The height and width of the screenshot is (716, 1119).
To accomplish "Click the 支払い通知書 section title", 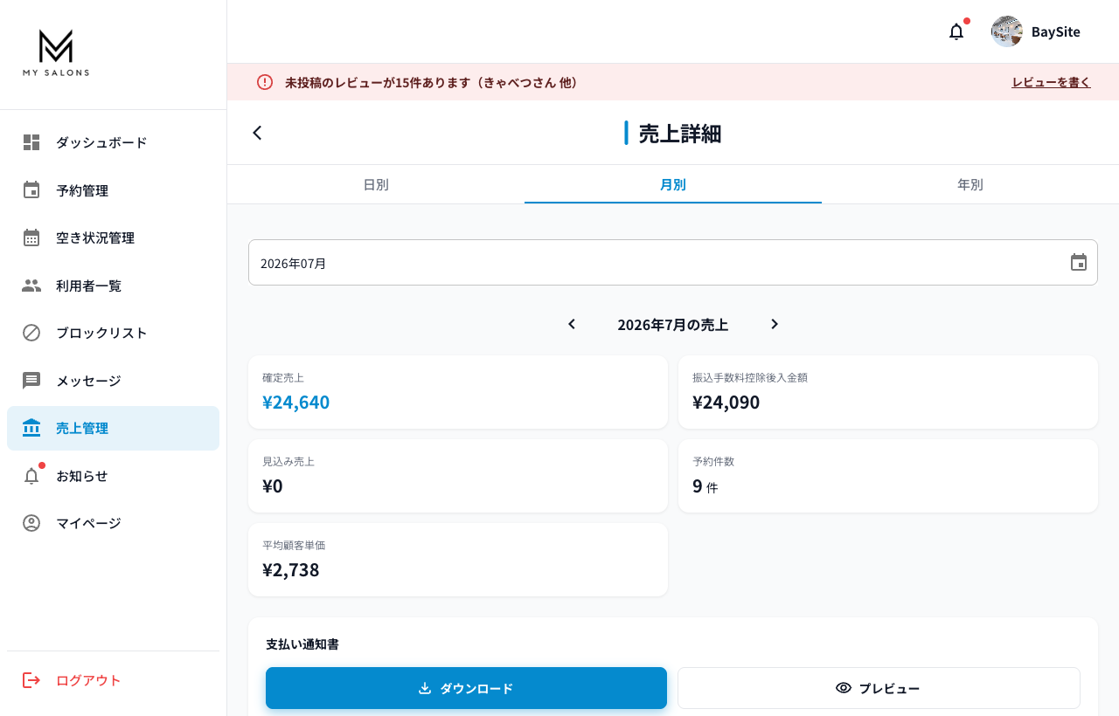I will tap(302, 644).
